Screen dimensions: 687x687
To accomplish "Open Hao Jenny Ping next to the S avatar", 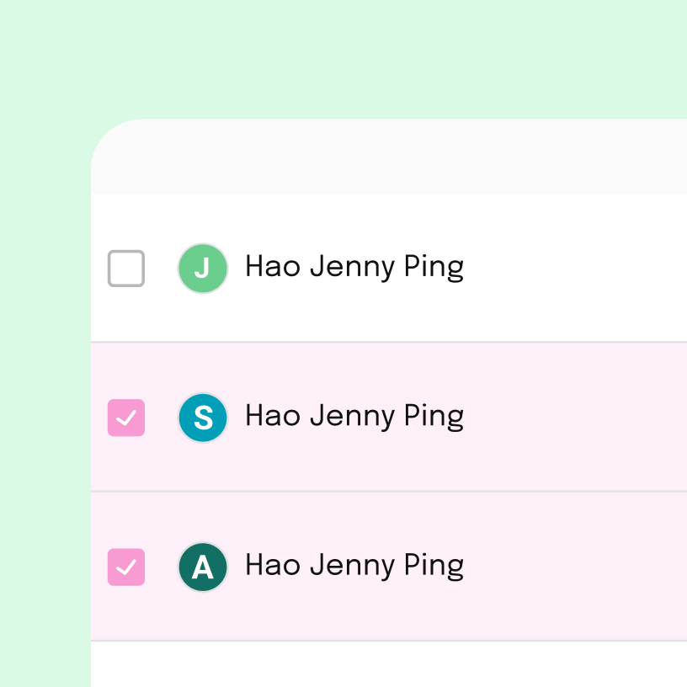I will click(354, 417).
